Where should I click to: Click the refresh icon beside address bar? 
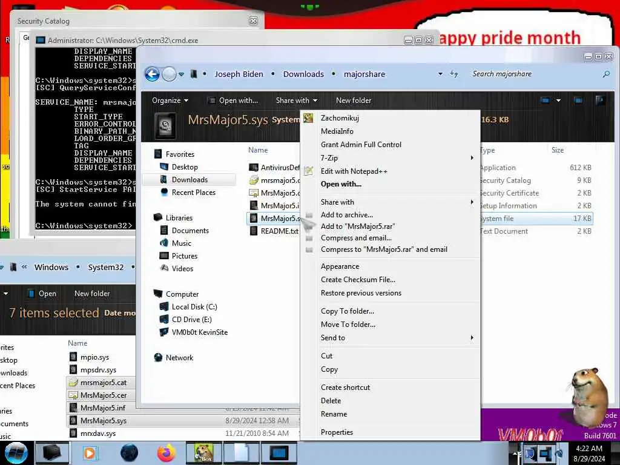pos(454,74)
